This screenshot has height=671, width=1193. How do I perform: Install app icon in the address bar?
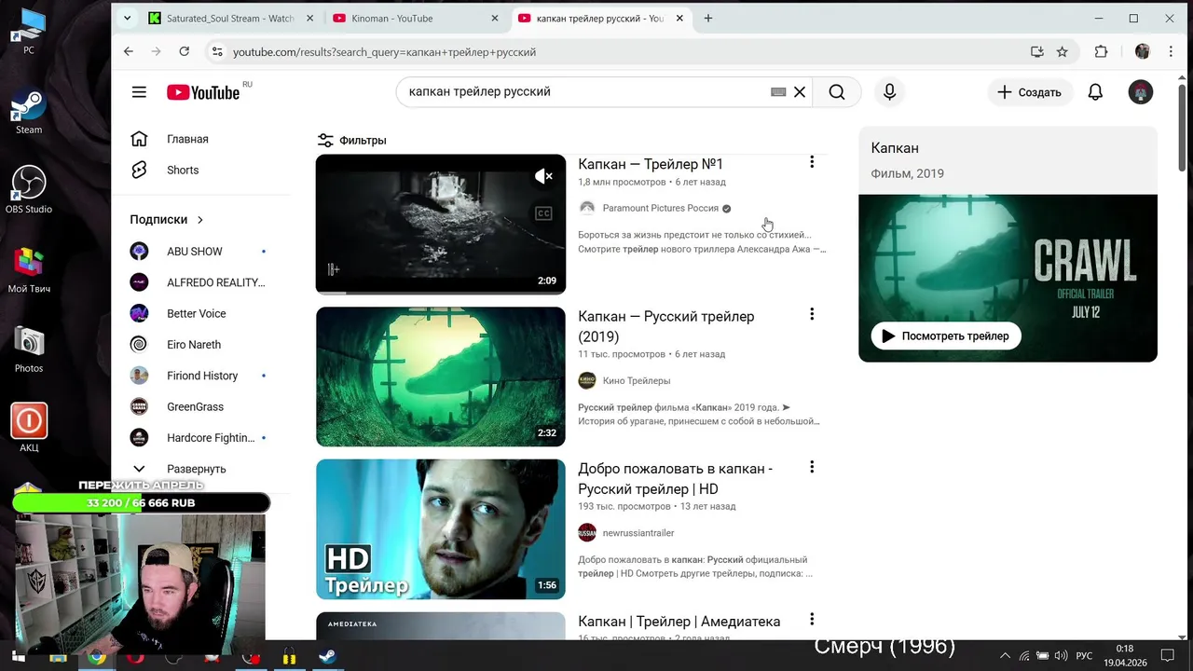click(1037, 52)
